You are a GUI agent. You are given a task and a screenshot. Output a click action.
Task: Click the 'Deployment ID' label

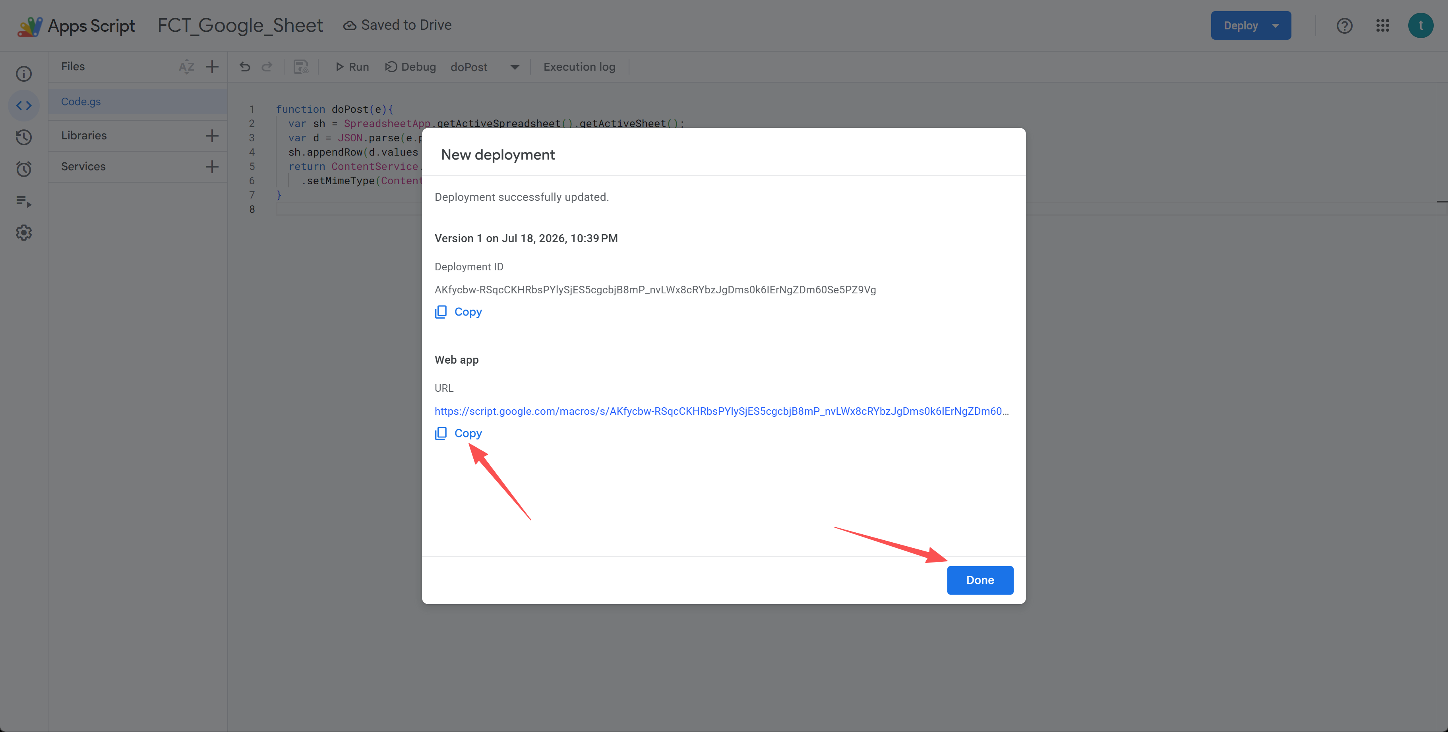469,267
